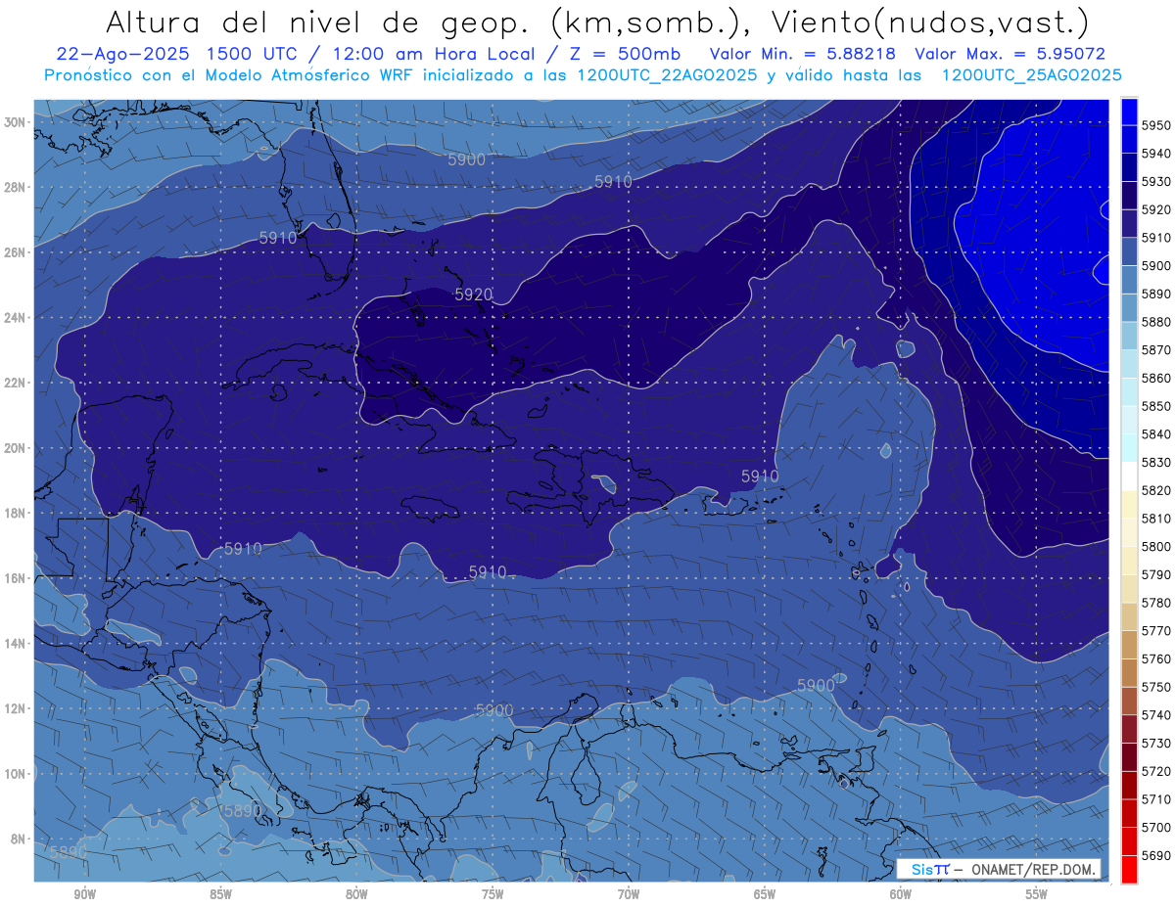Click the 8N latitude axis label
Viewport: 1175px width, 907px height.
(x=17, y=839)
